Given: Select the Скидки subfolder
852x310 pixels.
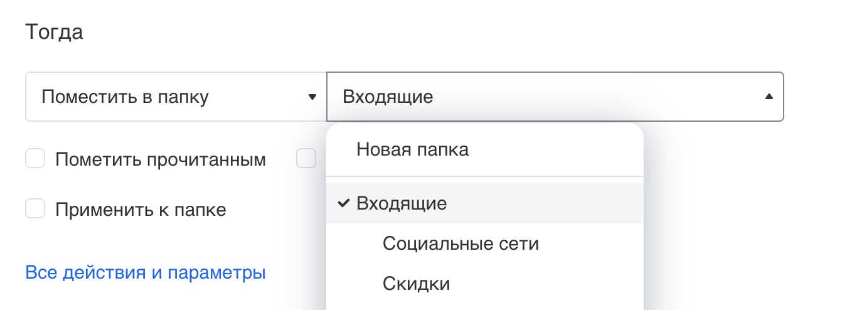Looking at the screenshot, I should tap(417, 284).
